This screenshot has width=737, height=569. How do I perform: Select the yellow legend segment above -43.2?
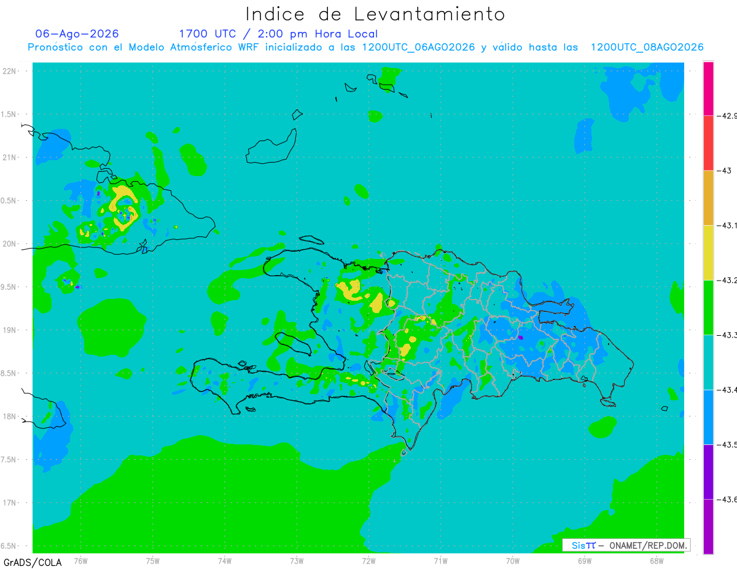[708, 252]
